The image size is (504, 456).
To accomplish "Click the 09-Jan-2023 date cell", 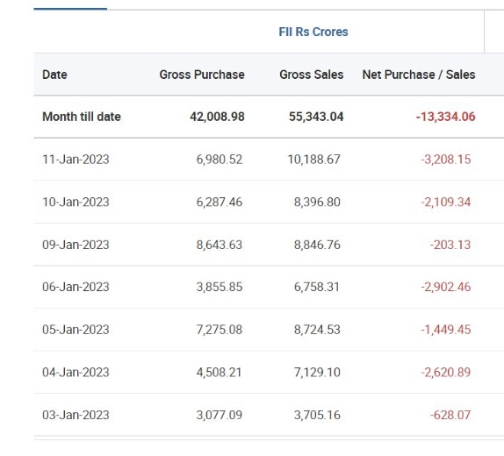I will [x=76, y=245].
